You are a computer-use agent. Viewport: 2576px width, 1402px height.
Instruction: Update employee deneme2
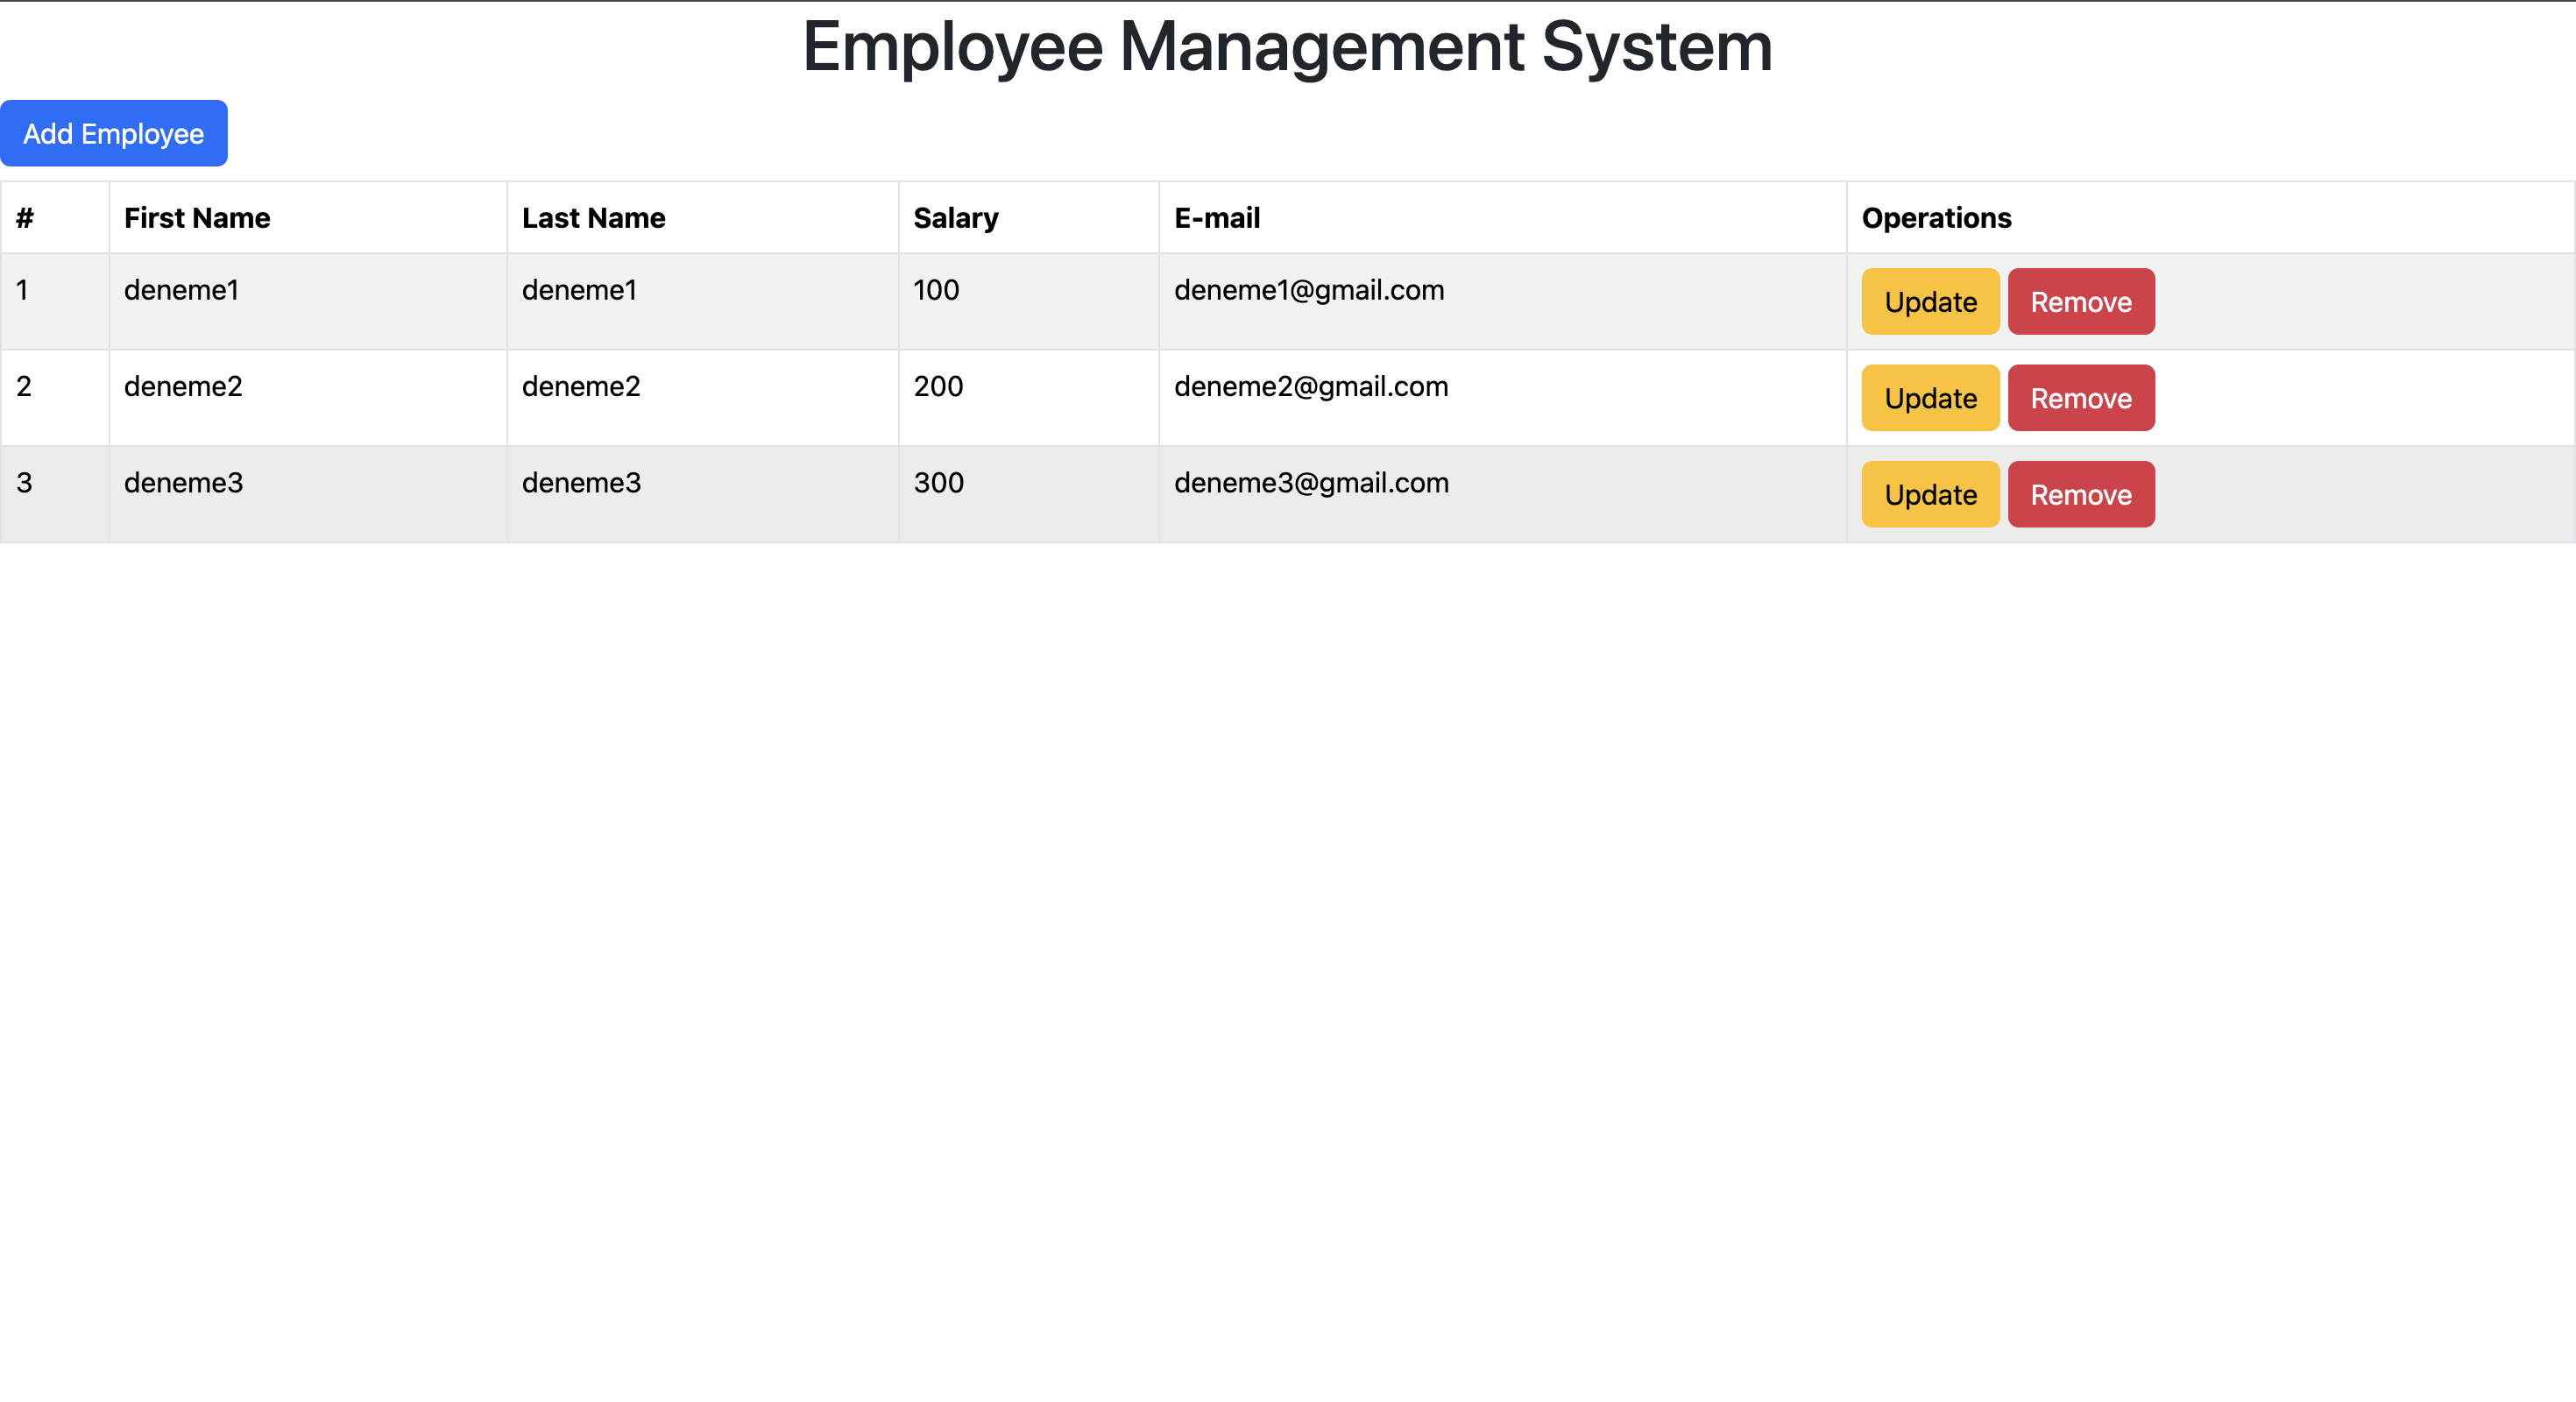point(1929,398)
